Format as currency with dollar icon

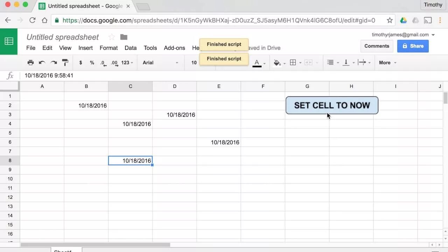coord(80,63)
